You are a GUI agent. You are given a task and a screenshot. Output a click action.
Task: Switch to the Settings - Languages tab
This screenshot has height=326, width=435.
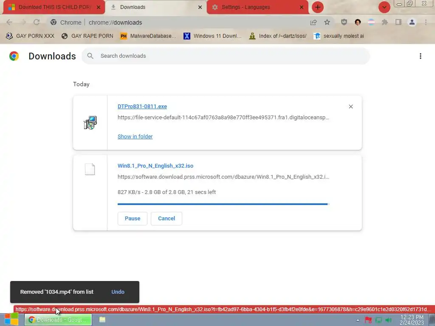click(x=257, y=7)
